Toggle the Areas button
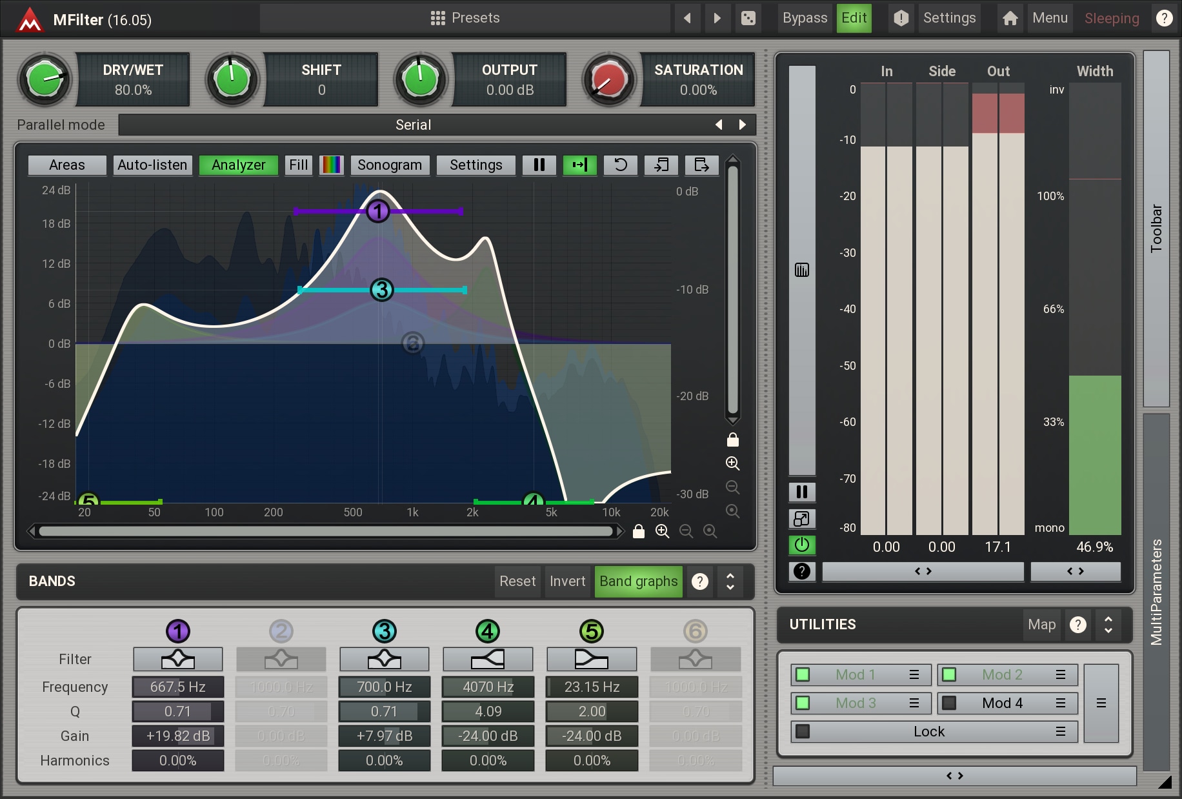1182x799 pixels. [x=67, y=165]
